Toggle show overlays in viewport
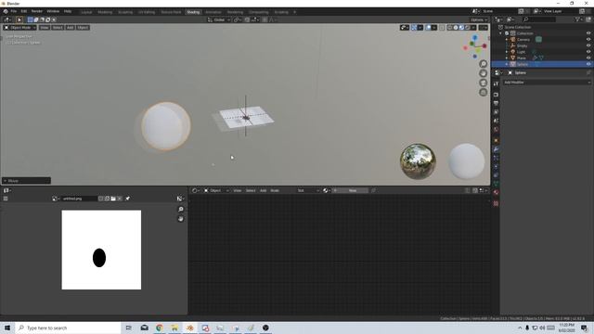Screen dimensions: 594x334 [428, 28]
